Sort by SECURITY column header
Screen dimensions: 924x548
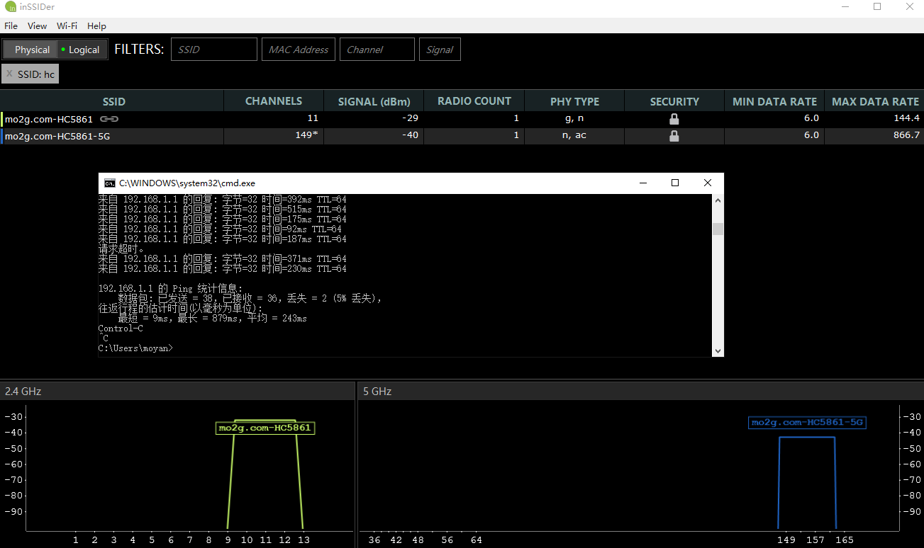674,101
